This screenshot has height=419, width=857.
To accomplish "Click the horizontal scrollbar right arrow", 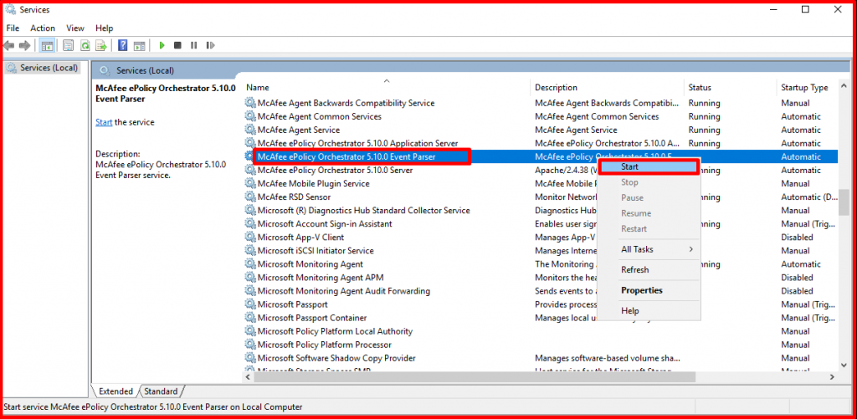I will point(832,377).
